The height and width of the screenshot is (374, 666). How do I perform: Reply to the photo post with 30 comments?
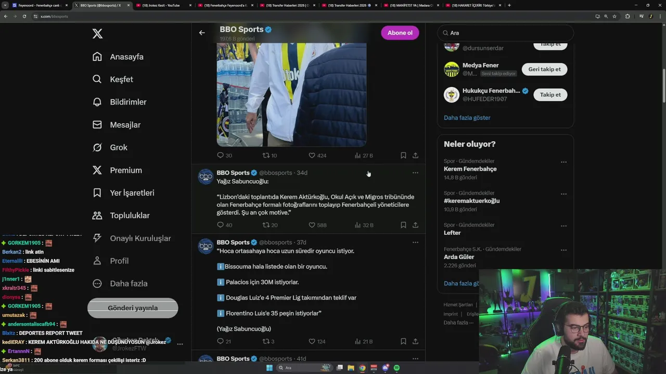[224, 155]
